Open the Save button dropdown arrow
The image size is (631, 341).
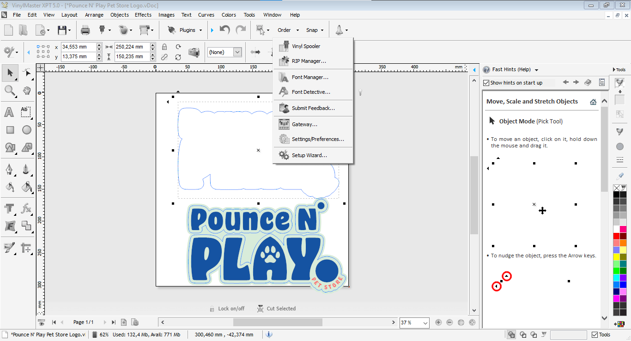(70, 30)
